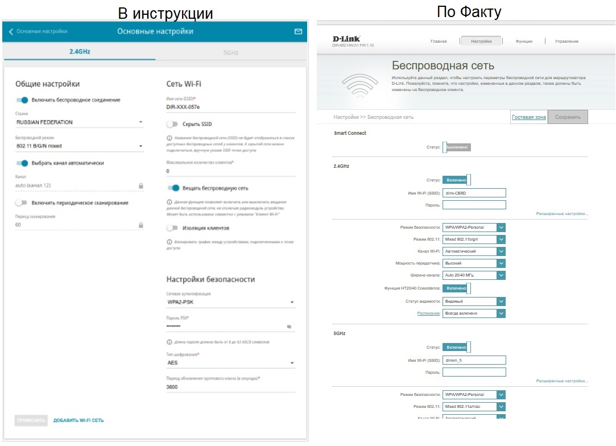616x446 pixels.
Task: Open 2.4GHz Режим безопасности dropdown
Action: 474,228
